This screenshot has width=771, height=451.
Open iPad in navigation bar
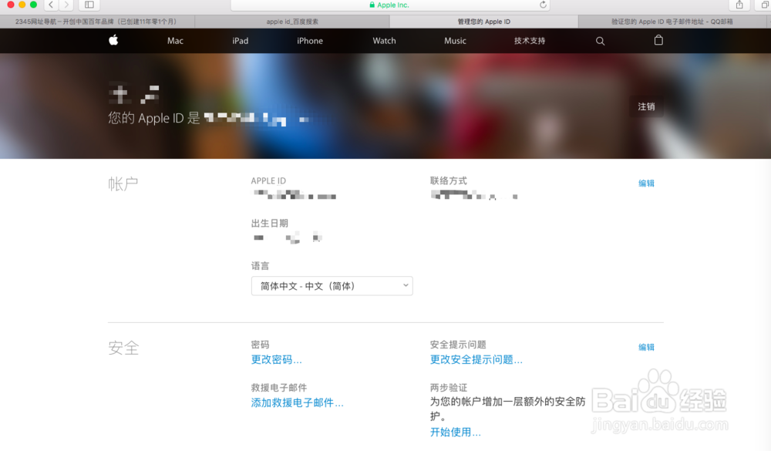[240, 41]
